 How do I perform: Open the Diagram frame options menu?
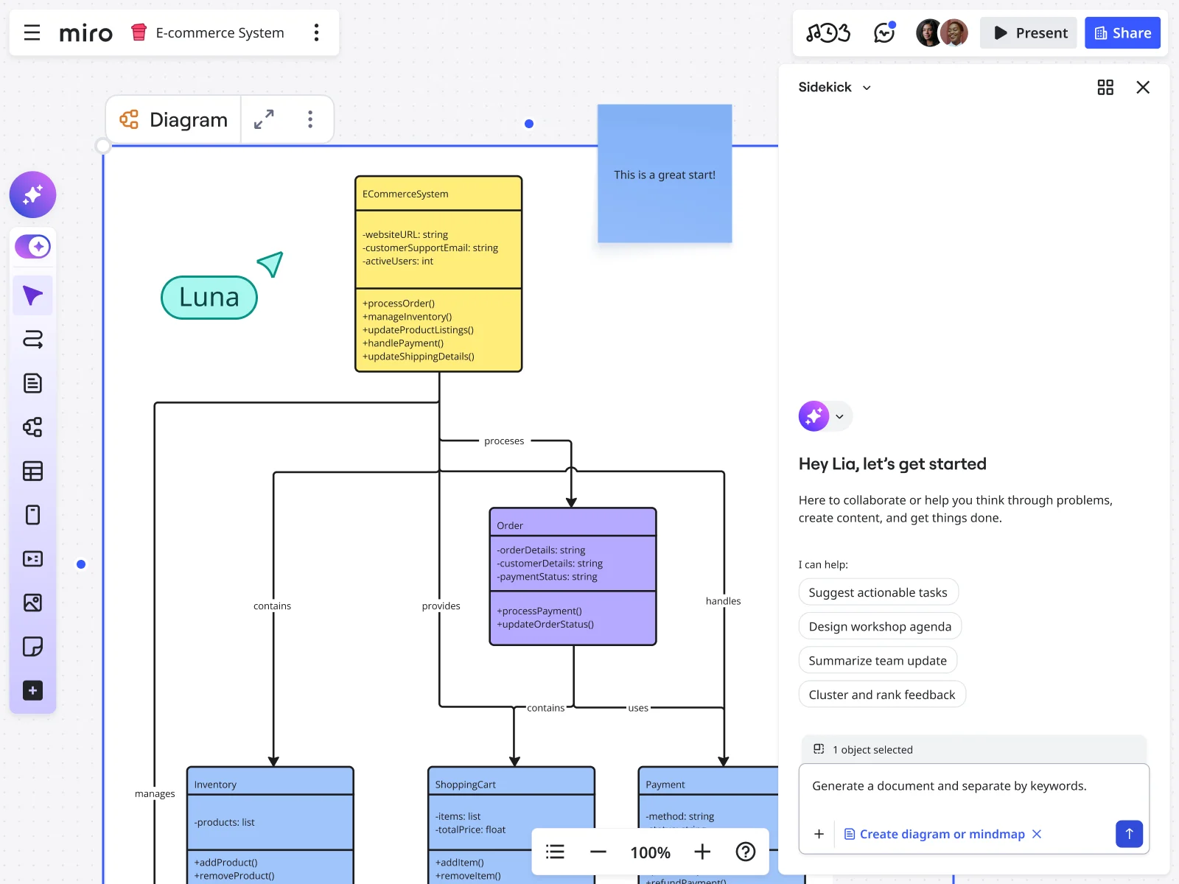pyautogui.click(x=310, y=119)
